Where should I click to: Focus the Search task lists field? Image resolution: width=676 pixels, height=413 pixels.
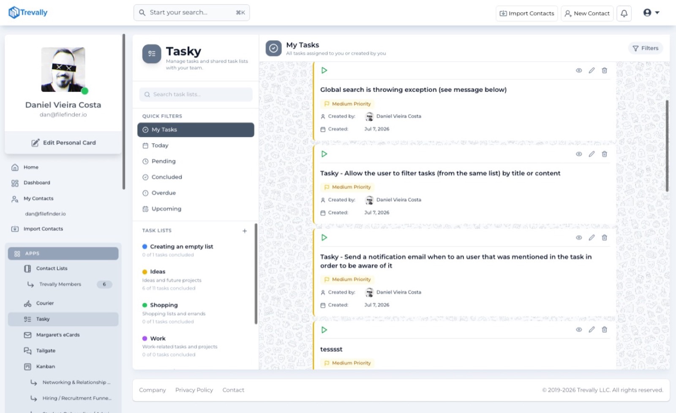pyautogui.click(x=196, y=94)
